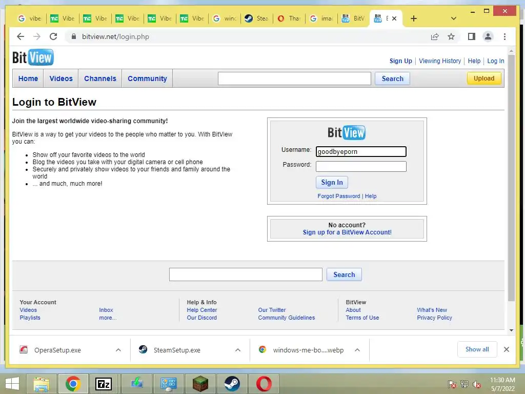Open the Community Guidelines footer link
This screenshot has height=394, width=525.
pos(287,318)
